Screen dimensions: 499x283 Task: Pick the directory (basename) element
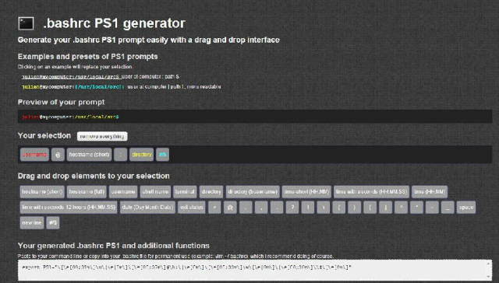(253, 192)
